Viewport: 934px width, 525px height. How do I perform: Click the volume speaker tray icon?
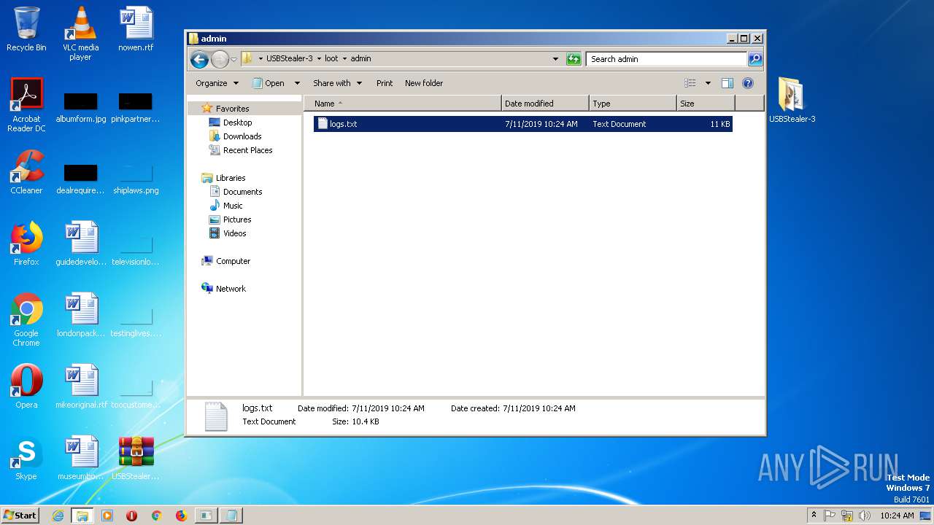coord(865,516)
